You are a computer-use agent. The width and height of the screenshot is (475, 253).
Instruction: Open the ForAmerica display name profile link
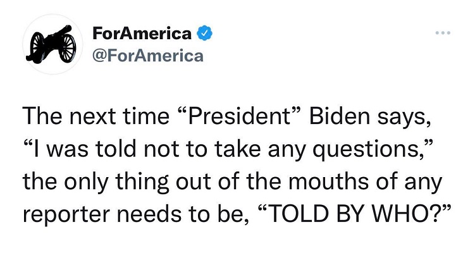point(142,33)
